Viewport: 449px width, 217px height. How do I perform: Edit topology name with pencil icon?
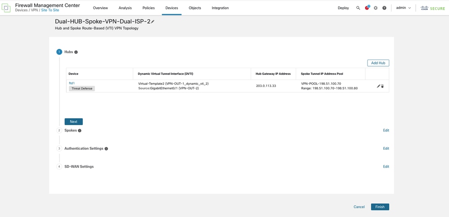tap(153, 22)
